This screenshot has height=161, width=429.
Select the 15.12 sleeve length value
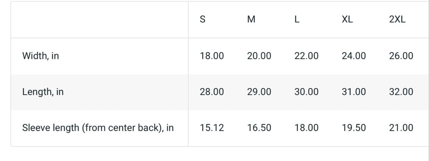[212, 128]
